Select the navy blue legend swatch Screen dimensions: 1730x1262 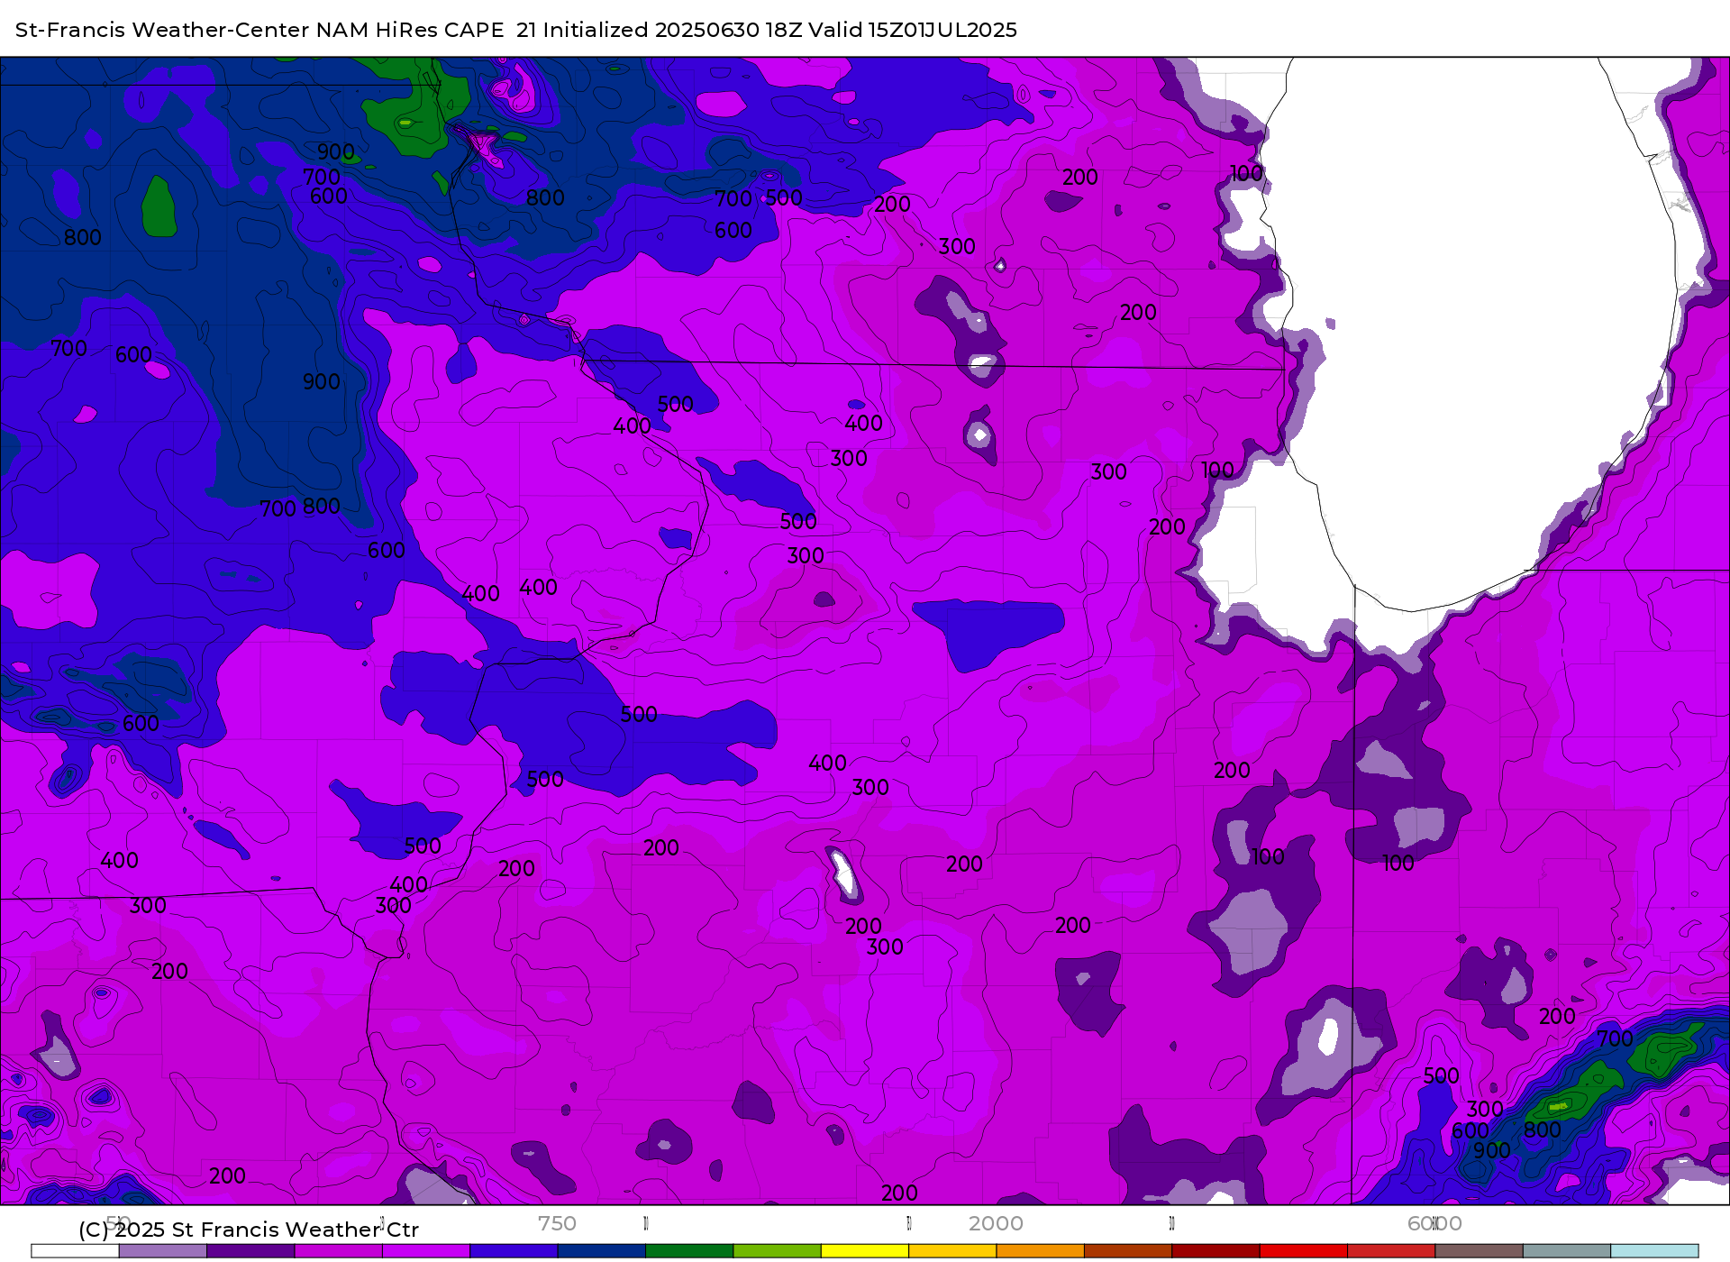pos(602,1250)
